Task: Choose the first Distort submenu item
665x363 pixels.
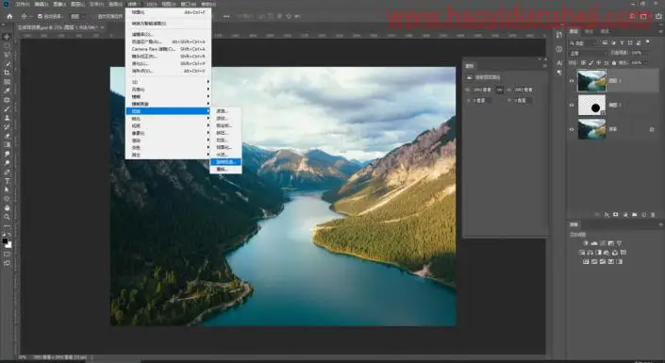Action: pos(225,110)
